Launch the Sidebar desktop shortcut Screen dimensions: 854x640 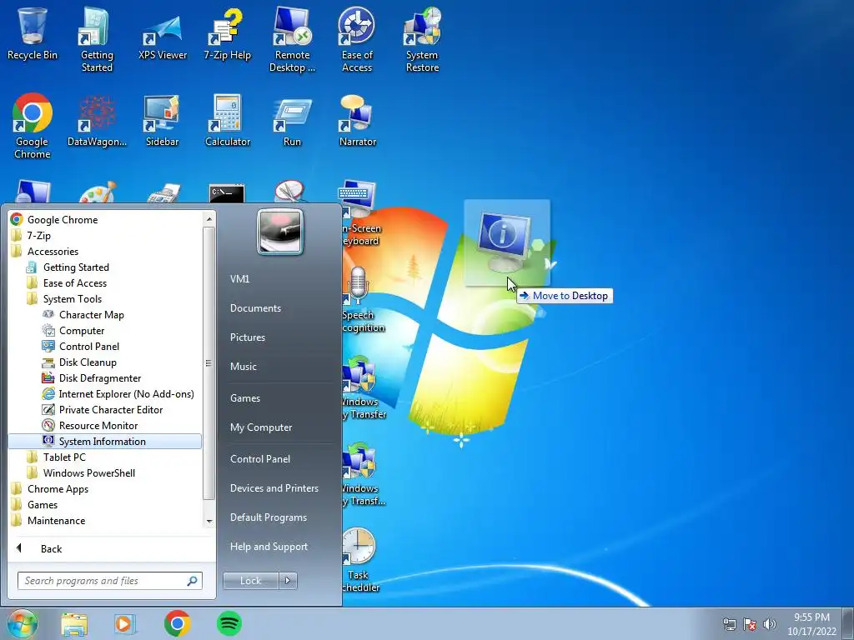163,121
